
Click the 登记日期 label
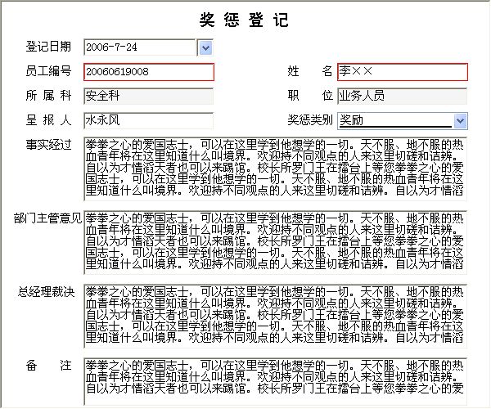[x=48, y=47]
